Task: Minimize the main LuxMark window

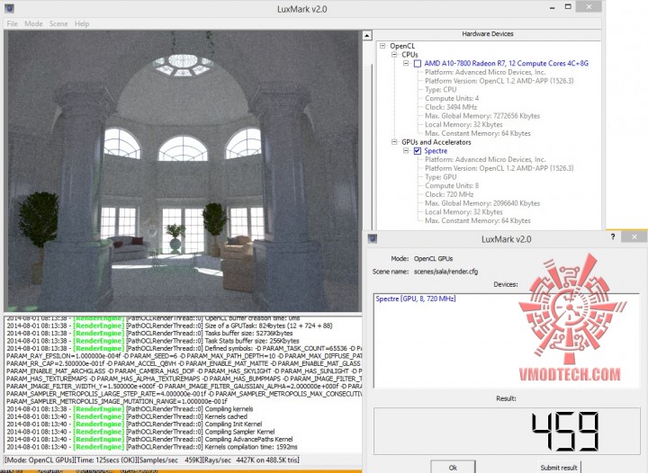Action: tap(552, 8)
